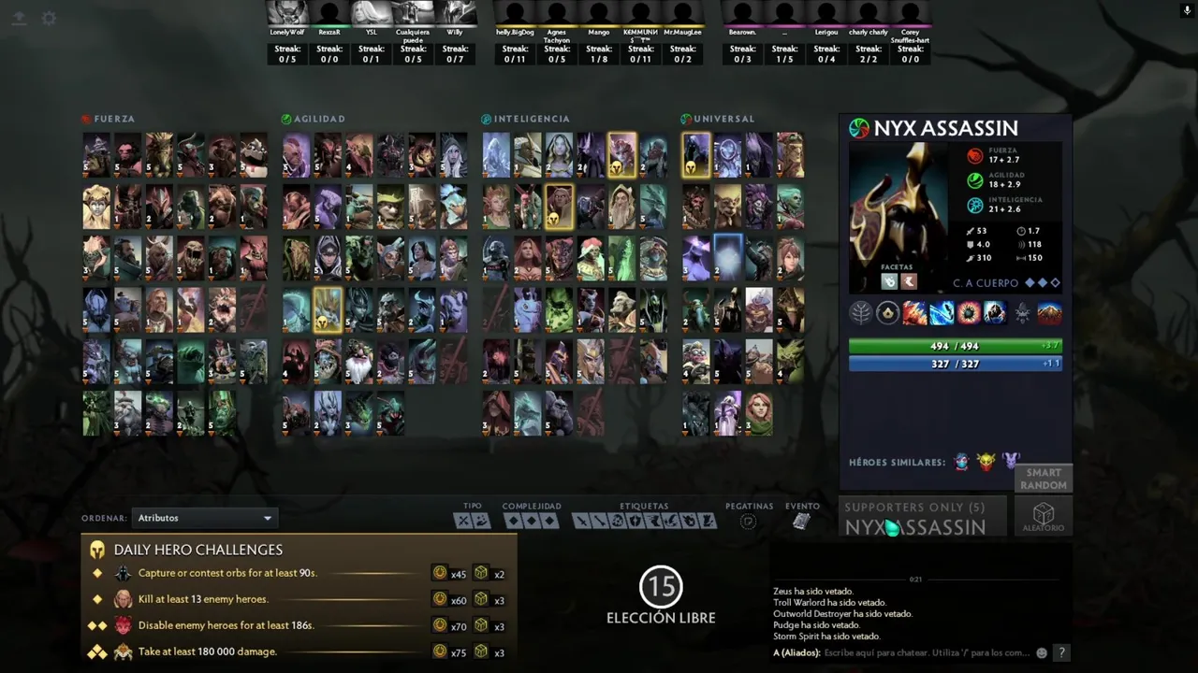
Task: Toggle the first Etiquetas sword filter
Action: click(581, 522)
